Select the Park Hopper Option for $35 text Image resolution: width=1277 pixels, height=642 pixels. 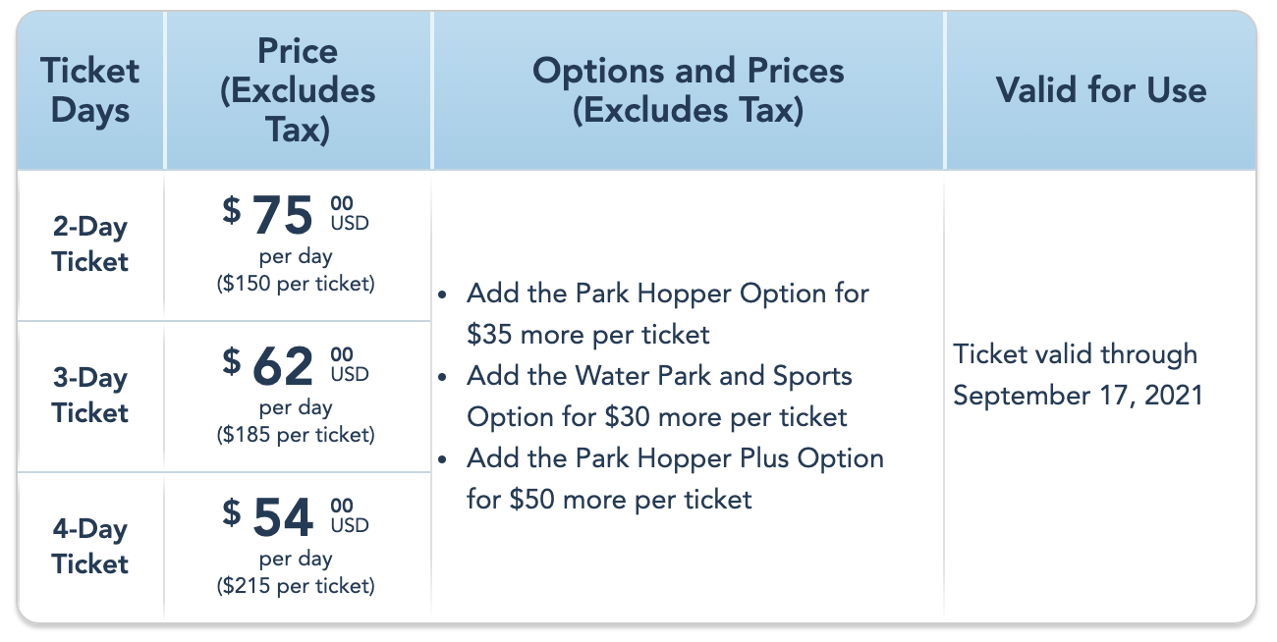tap(668, 314)
